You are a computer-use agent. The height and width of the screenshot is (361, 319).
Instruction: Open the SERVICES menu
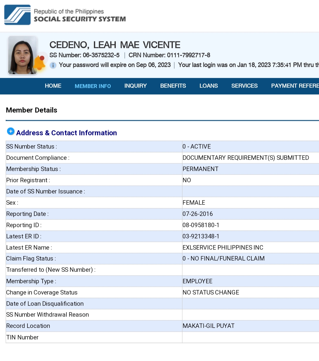(244, 86)
